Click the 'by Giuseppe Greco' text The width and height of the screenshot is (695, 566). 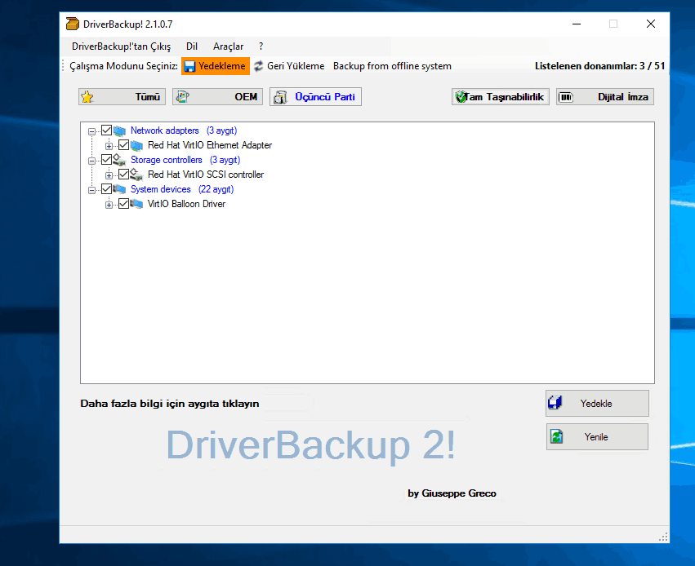452,493
